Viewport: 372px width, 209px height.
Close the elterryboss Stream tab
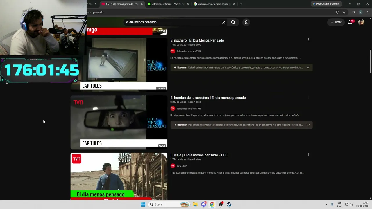pyautogui.click(x=188, y=4)
